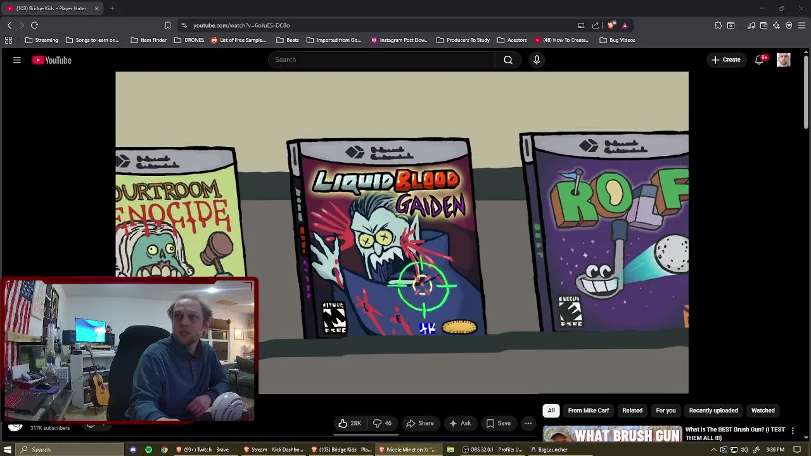Switch to the Bridge Kids browser tab
Image resolution: width=811 pixels, height=456 pixels.
coord(52,8)
